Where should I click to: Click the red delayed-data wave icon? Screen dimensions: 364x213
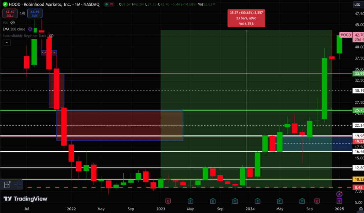tap(112, 4)
